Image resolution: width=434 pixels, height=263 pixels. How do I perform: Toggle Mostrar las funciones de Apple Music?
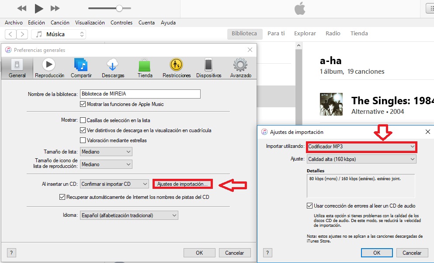pos(83,104)
